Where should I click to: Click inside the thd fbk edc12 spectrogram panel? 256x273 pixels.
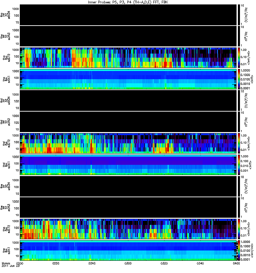[x=128, y=143]
